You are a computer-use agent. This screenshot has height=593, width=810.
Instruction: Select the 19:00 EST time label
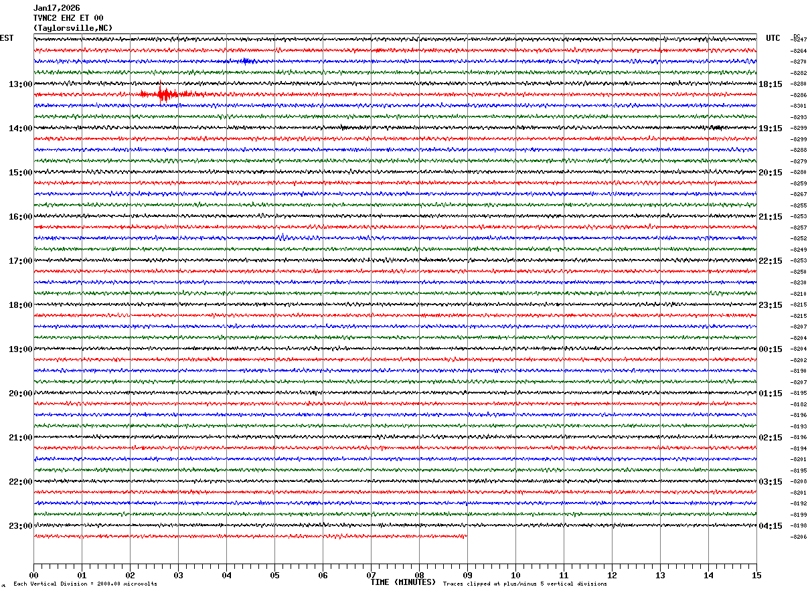tap(20, 349)
